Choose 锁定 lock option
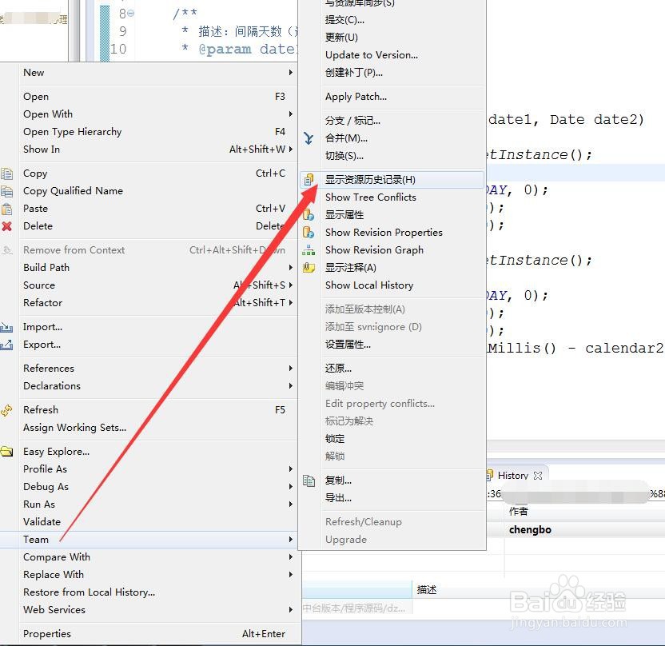 coord(392,439)
